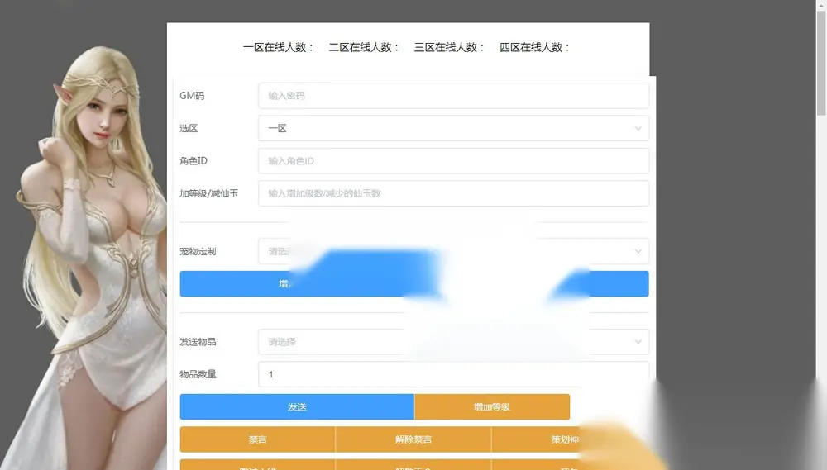This screenshot has width=827, height=470.
Task: Click the orange 增加等级 button
Action: click(x=492, y=406)
